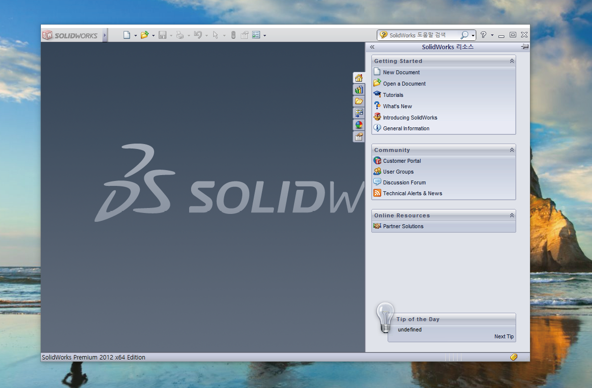Switch to the File Explorer folder tab

359,101
